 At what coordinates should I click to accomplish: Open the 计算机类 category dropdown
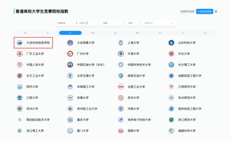pos(66,23)
